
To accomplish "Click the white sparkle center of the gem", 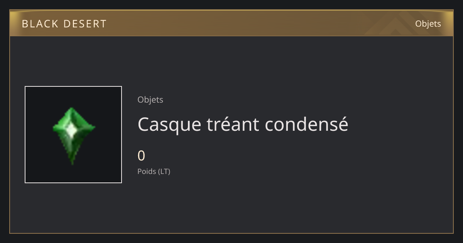I will pos(71,131).
